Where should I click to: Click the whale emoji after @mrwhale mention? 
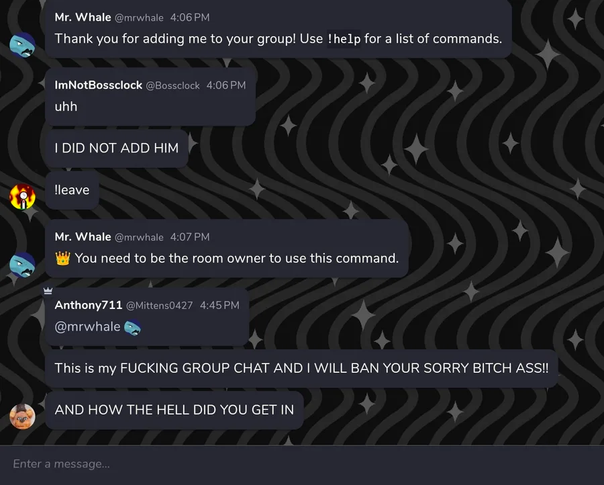coord(133,327)
